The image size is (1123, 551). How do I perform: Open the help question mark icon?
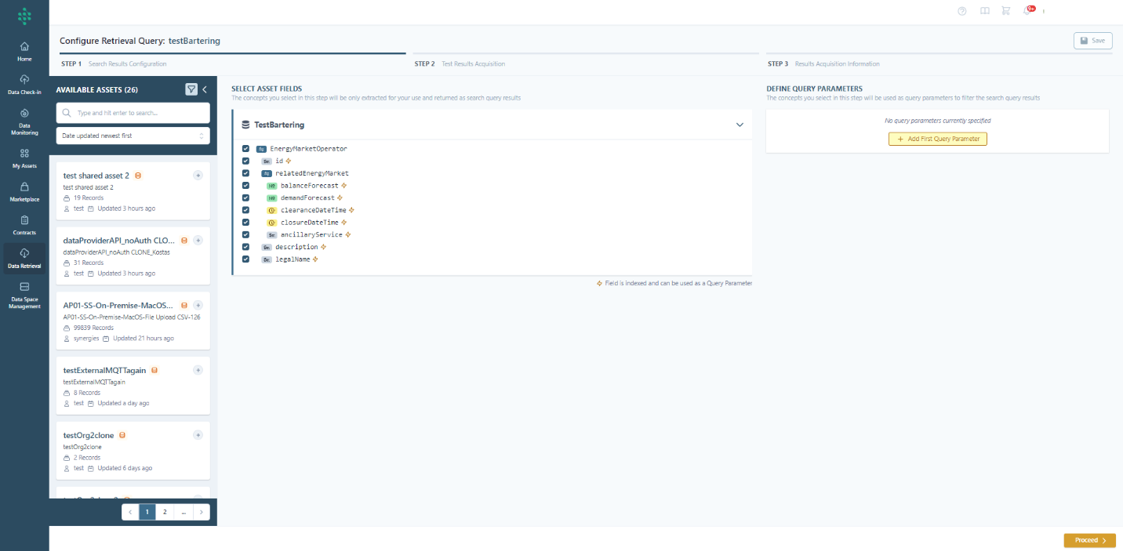(962, 11)
